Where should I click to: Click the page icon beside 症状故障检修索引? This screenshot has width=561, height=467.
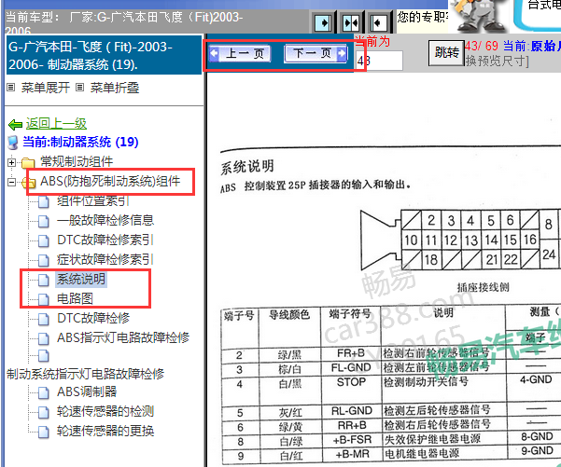click(x=44, y=261)
